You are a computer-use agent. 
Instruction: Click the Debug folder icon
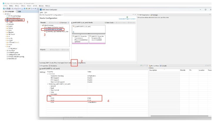pyautogui.click(x=7, y=28)
